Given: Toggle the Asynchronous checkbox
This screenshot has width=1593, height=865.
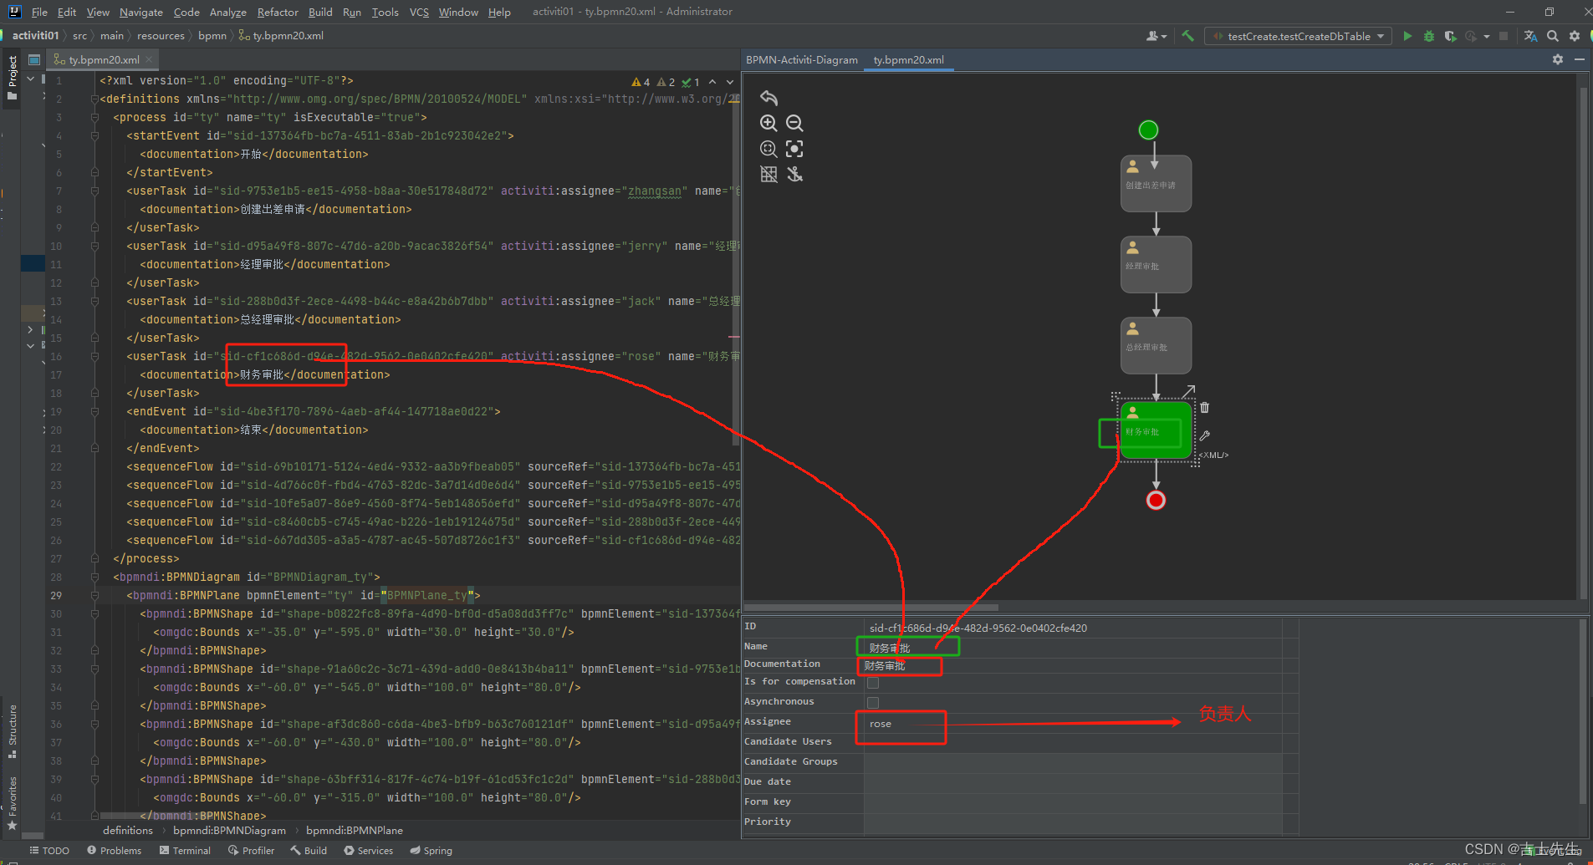Looking at the screenshot, I should point(873,703).
